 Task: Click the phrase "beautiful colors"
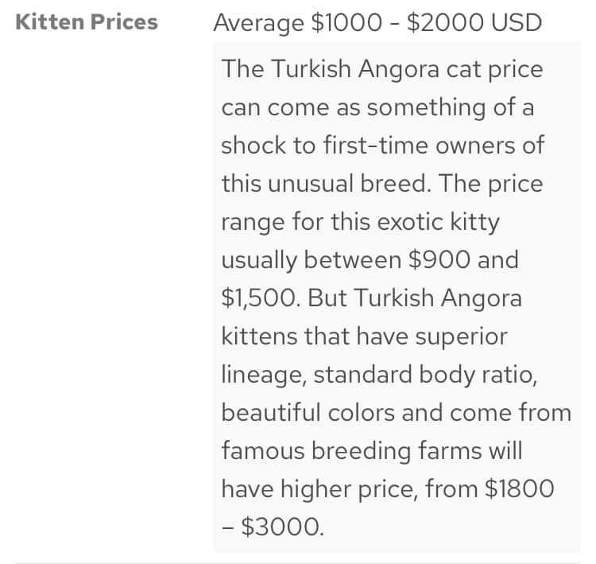click(x=308, y=413)
